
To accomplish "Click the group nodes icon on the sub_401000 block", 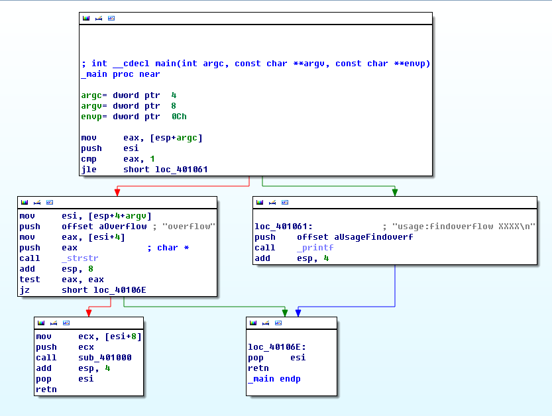I will pyautogui.click(x=66, y=323).
